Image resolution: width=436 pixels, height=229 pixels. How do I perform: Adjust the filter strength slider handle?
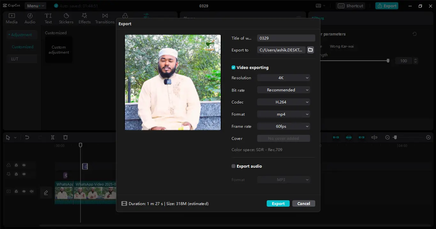tap(388, 60)
